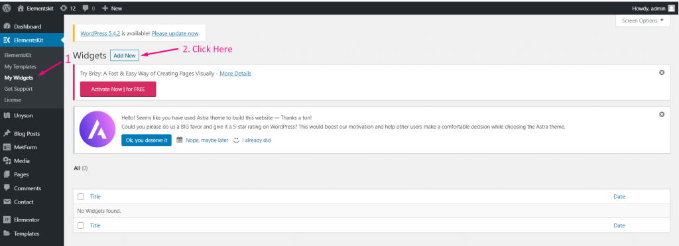This screenshot has width=679, height=246.
Task: Sort by Date in table header
Action: click(x=619, y=197)
